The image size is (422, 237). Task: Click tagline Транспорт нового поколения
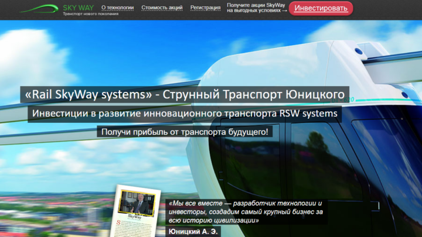click(91, 13)
